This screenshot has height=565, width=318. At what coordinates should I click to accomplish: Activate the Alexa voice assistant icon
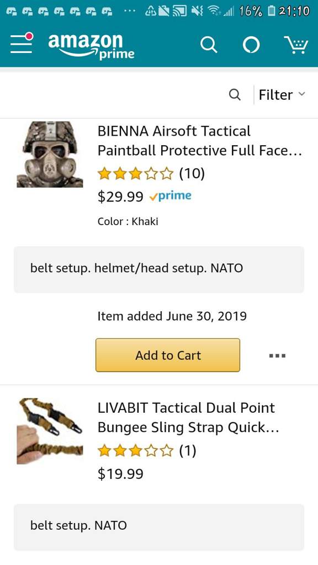251,45
